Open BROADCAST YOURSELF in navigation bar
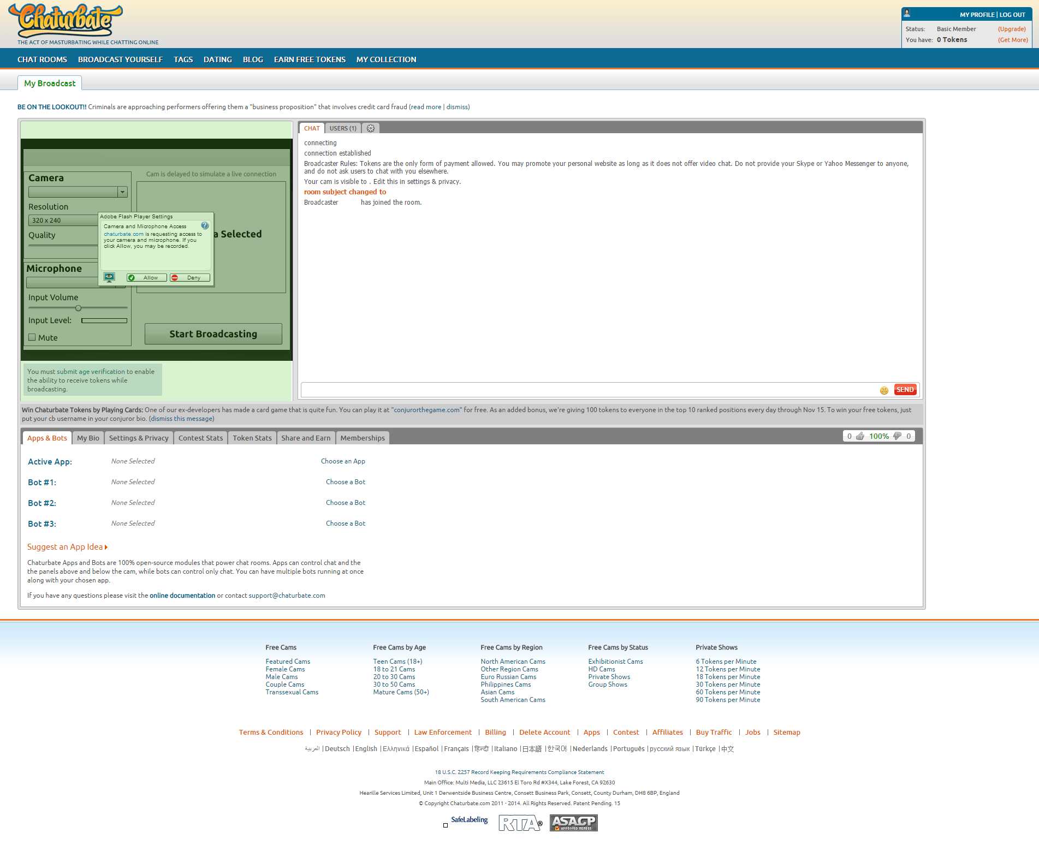1039x845 pixels. 120,59
